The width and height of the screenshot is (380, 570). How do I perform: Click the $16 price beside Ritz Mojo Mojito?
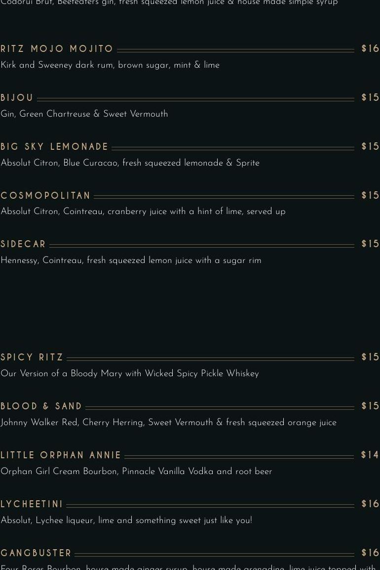point(370,49)
